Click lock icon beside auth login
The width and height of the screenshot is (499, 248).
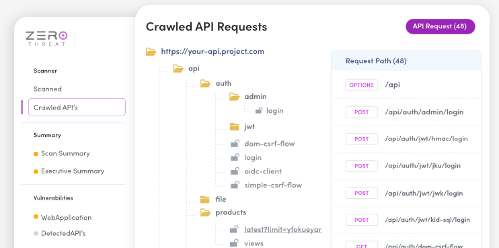point(235,157)
